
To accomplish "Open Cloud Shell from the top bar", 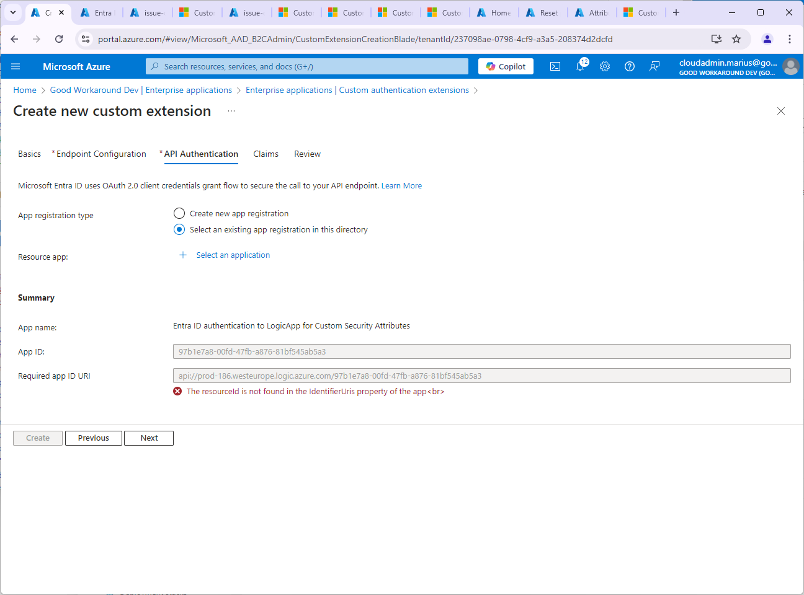I will (x=555, y=66).
